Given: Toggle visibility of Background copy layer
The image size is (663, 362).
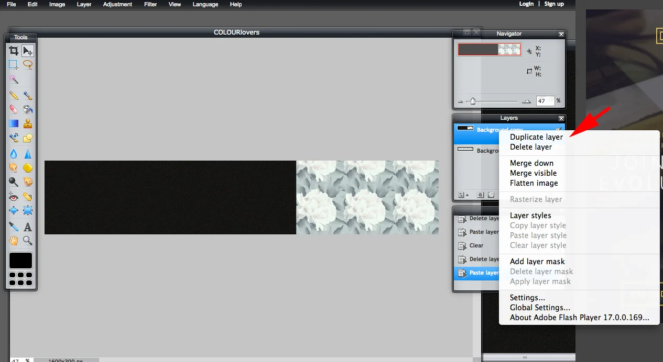Looking at the screenshot, I should point(559,130).
